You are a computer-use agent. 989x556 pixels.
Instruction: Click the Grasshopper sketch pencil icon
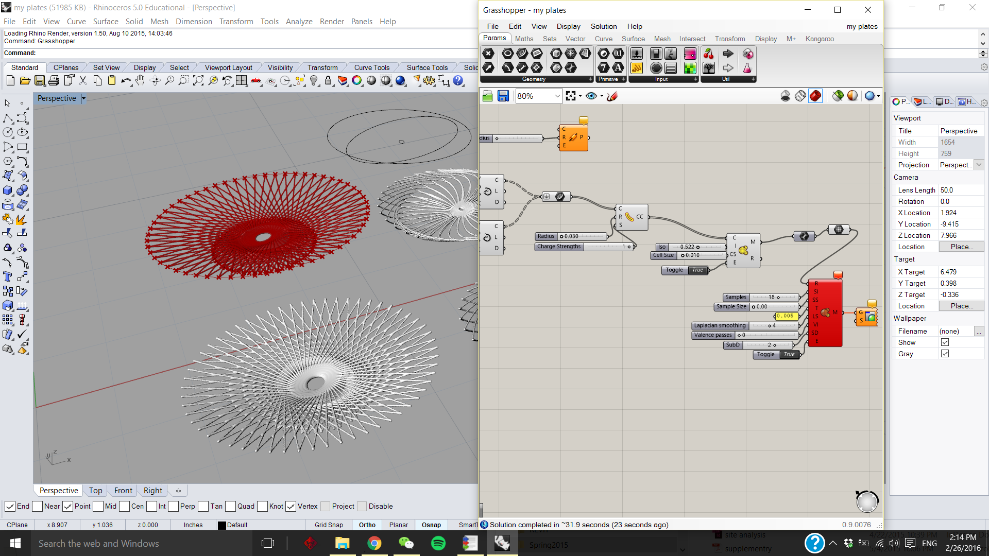[x=612, y=96]
